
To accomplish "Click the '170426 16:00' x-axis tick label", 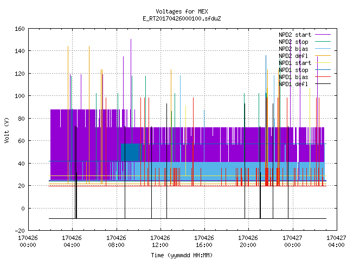I will point(204,242).
